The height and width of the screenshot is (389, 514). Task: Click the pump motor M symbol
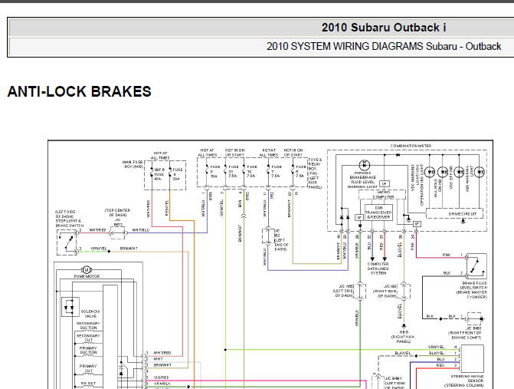[x=87, y=270]
